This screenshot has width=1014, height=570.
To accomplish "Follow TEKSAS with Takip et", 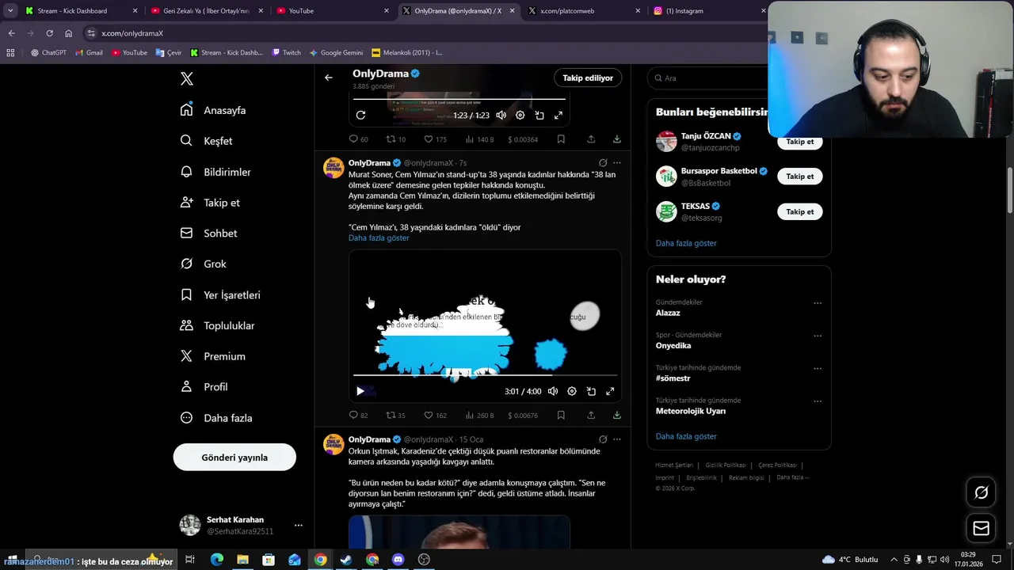I will [799, 211].
